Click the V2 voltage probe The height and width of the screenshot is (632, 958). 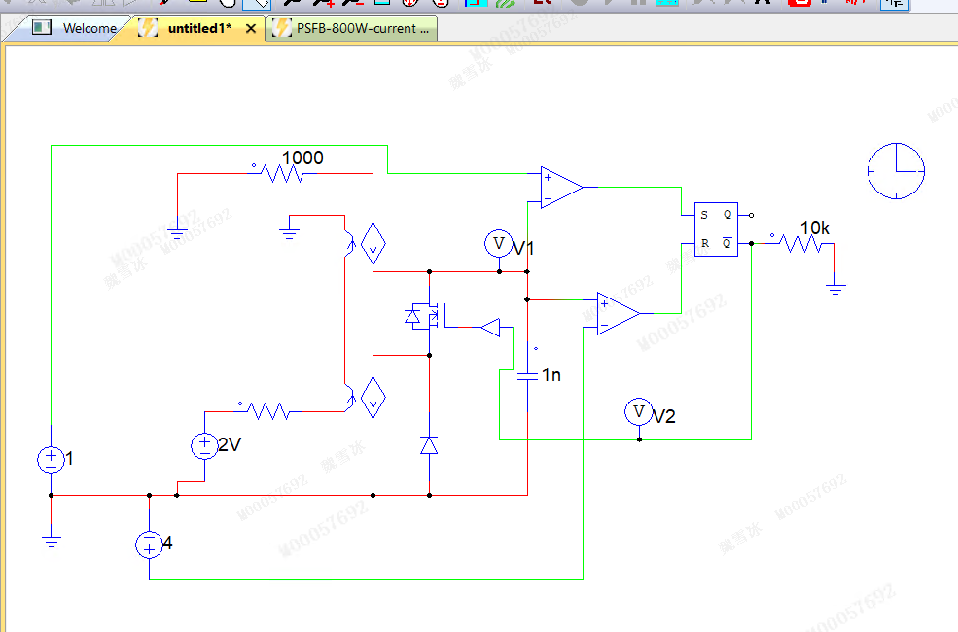click(x=638, y=412)
